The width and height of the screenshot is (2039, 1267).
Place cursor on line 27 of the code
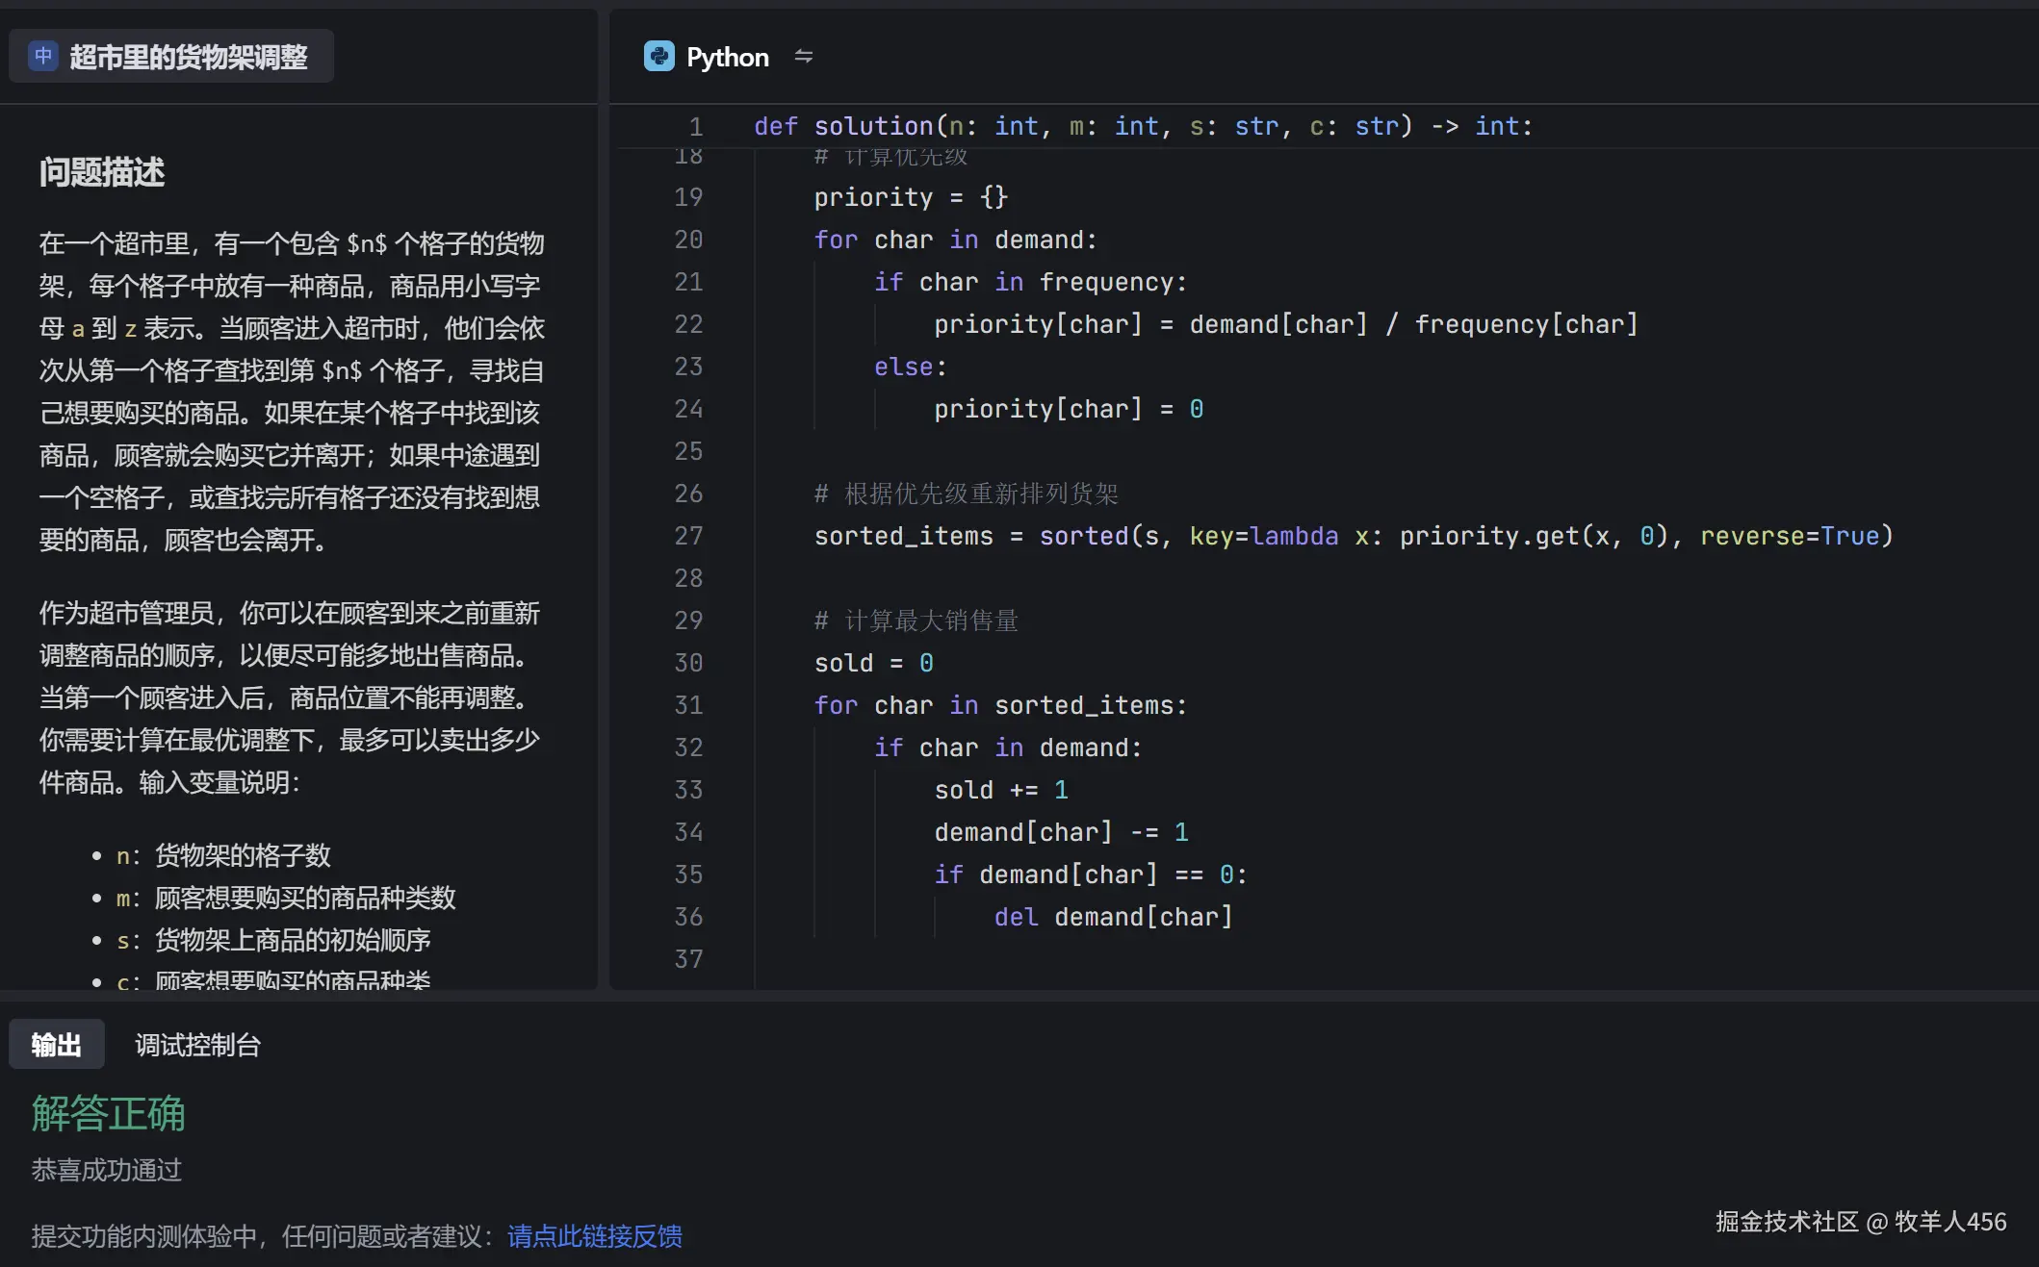(1348, 536)
